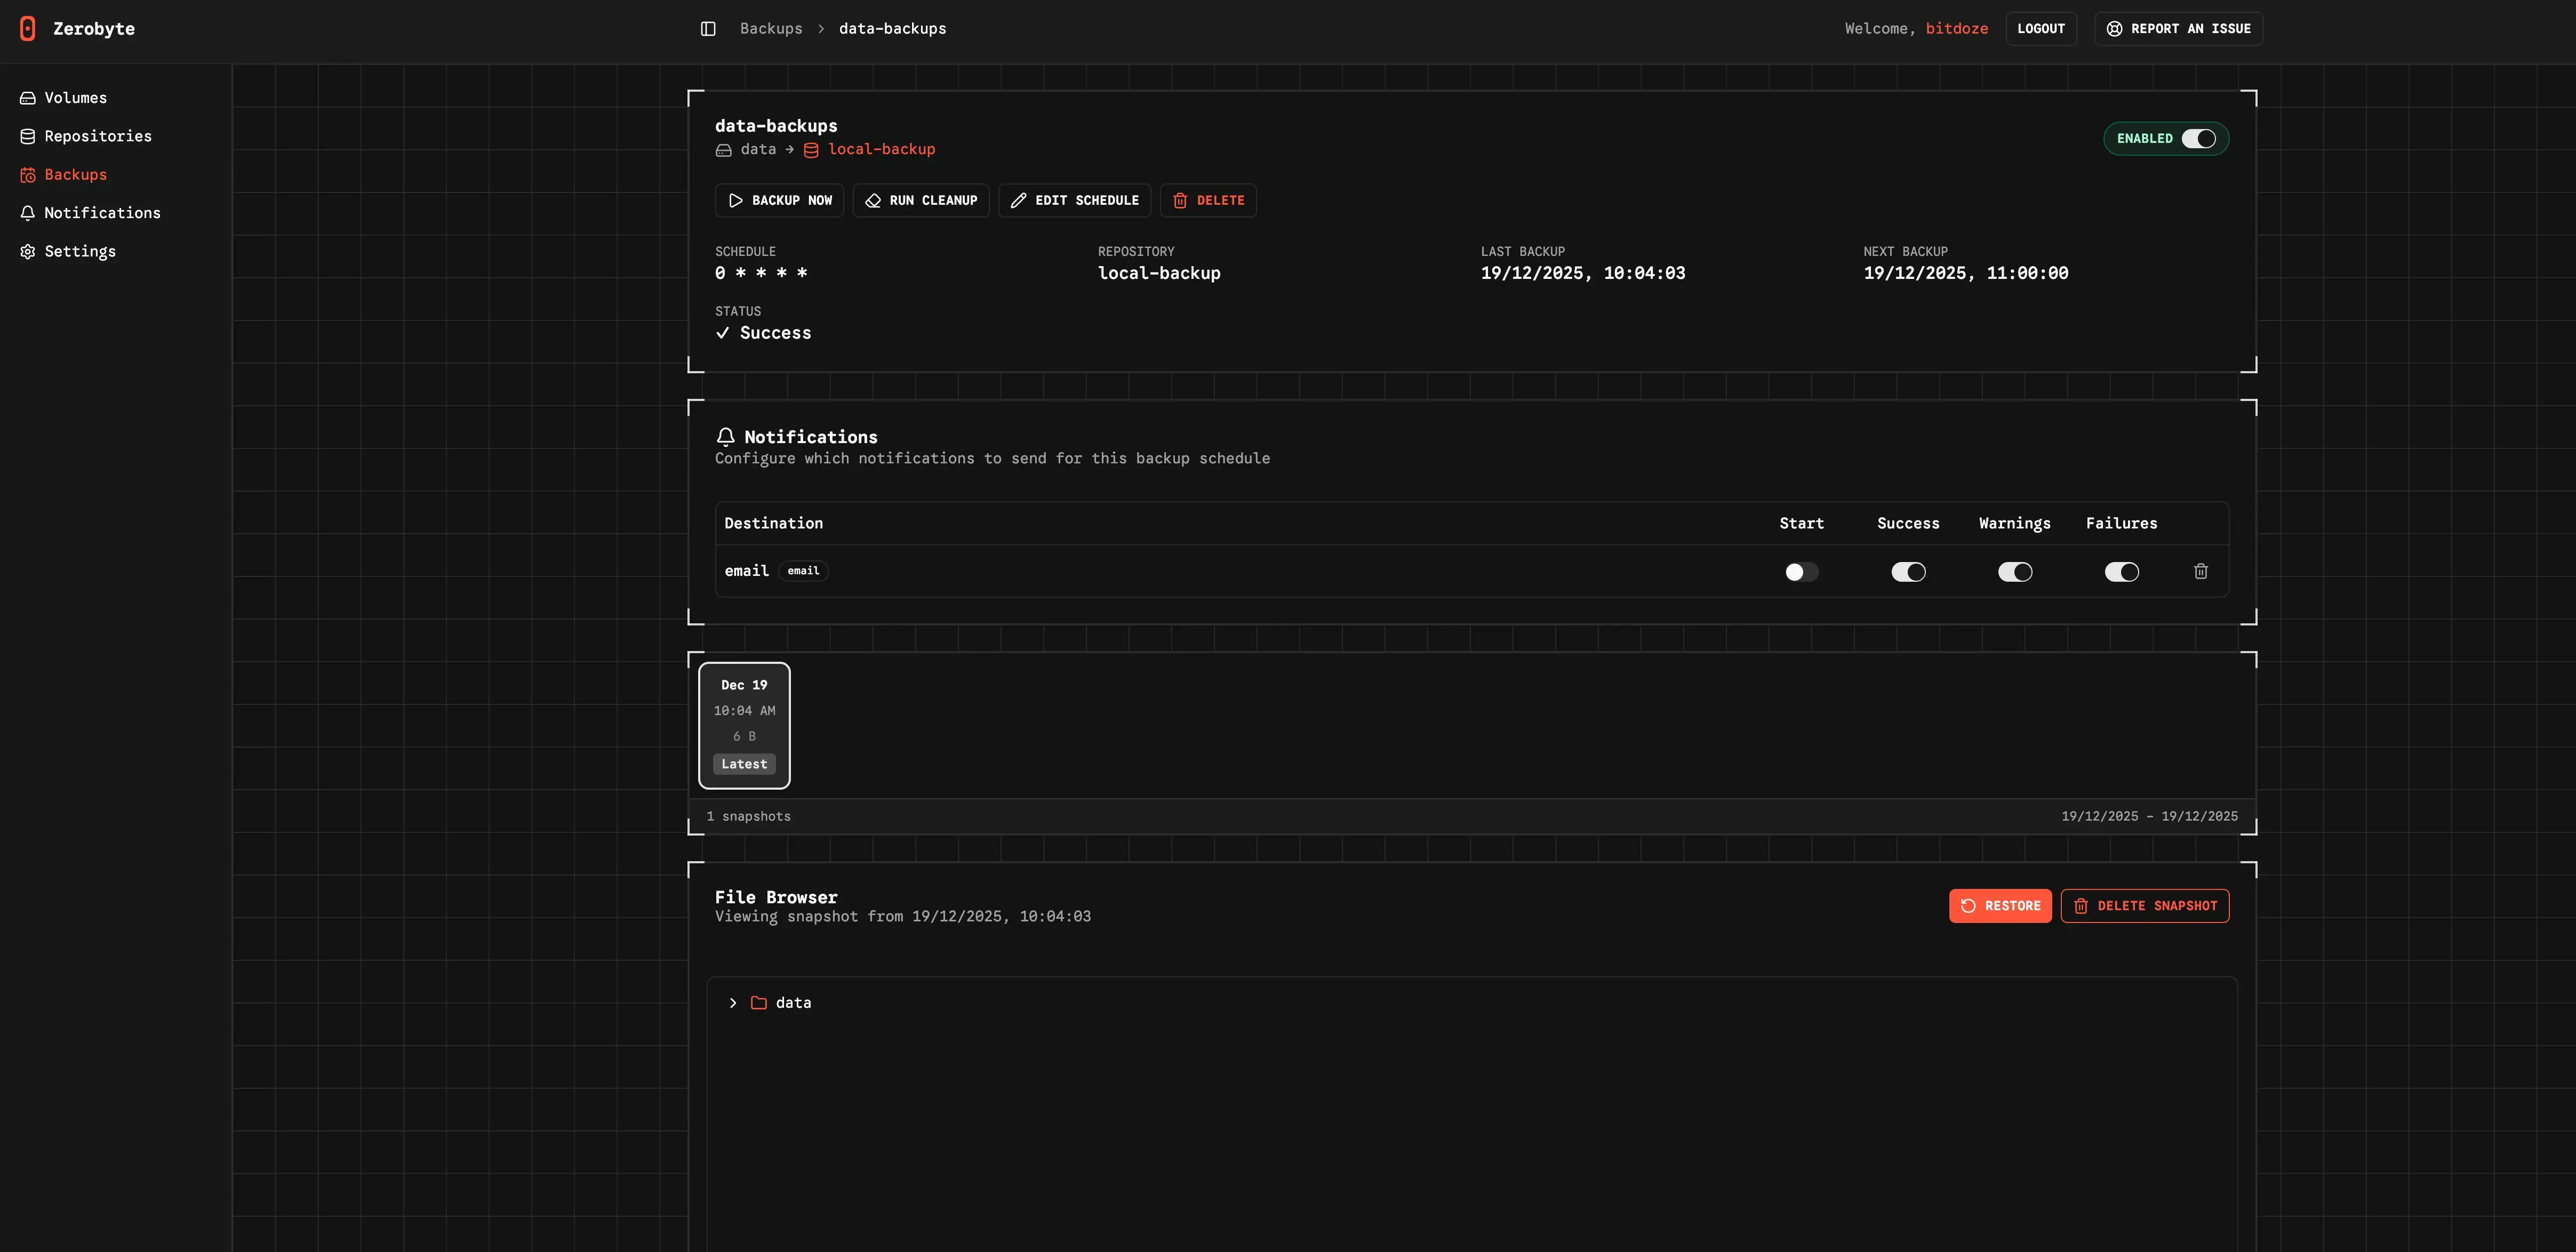Click the Backup Now button
The width and height of the screenshot is (2576, 1252).
tap(780, 201)
